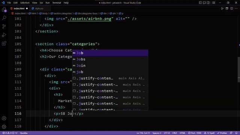This screenshot has height=135, width=240.
Task: Toggle Panel layout icon in title bar
Action: click(x=204, y=3)
